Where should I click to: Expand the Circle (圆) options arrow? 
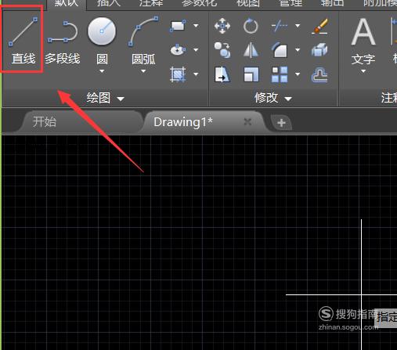coord(102,71)
